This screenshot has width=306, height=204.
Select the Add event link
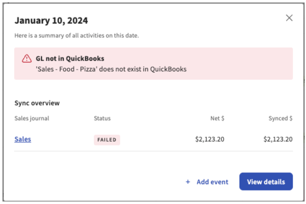pos(212,182)
